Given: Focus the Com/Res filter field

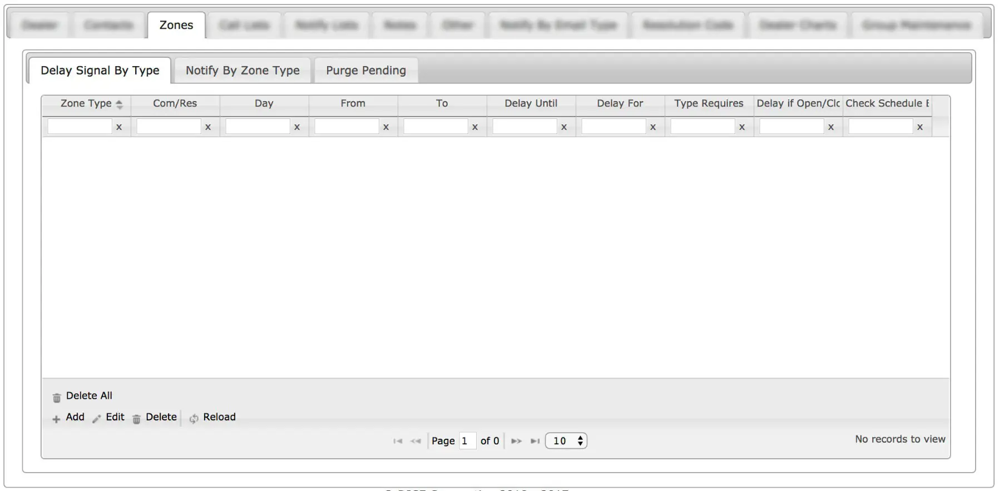Looking at the screenshot, I should pos(169,127).
